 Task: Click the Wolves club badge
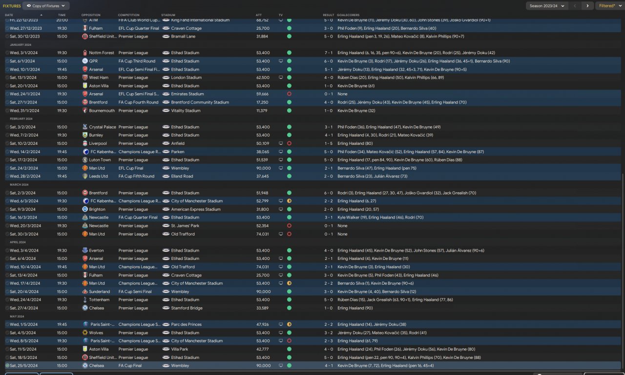[85, 333]
